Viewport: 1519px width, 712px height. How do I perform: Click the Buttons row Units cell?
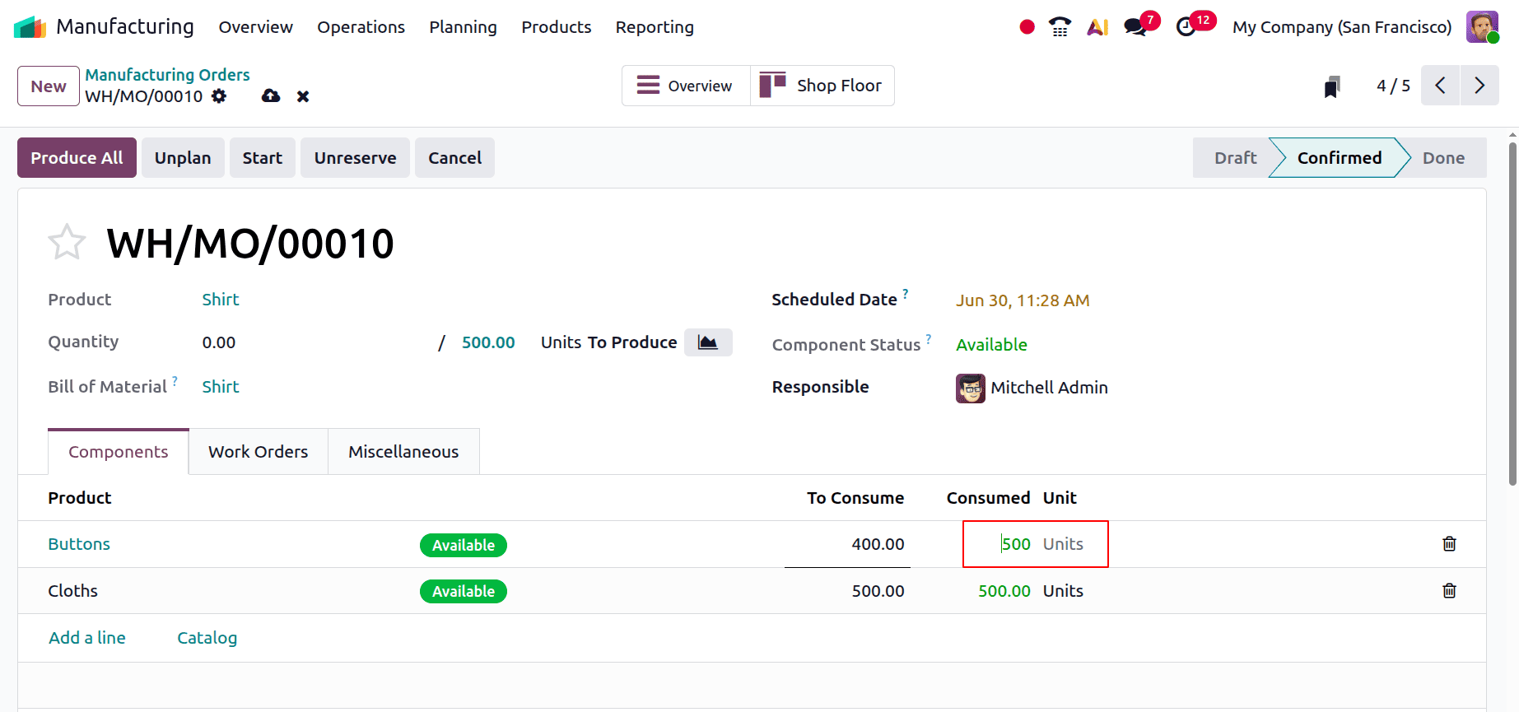[1063, 544]
